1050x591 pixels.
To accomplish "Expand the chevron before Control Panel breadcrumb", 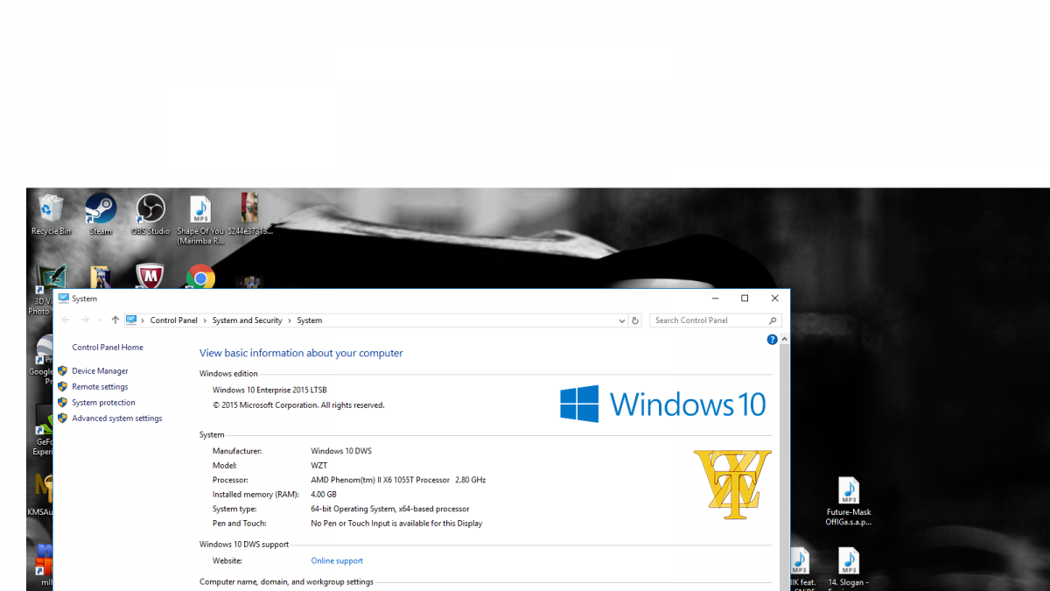I will 143,320.
